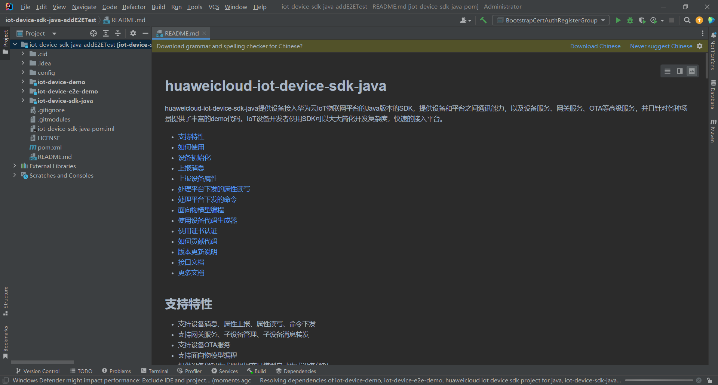The height and width of the screenshot is (385, 718).
Task: Open run configuration dropdown
Action: [551, 20]
